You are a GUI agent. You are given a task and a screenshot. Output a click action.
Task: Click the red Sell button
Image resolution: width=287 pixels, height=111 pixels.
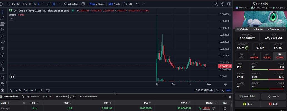coord(273,104)
